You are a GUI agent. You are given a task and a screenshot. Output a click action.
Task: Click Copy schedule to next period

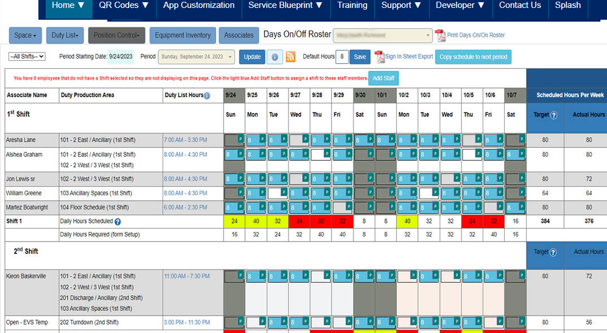pos(473,57)
